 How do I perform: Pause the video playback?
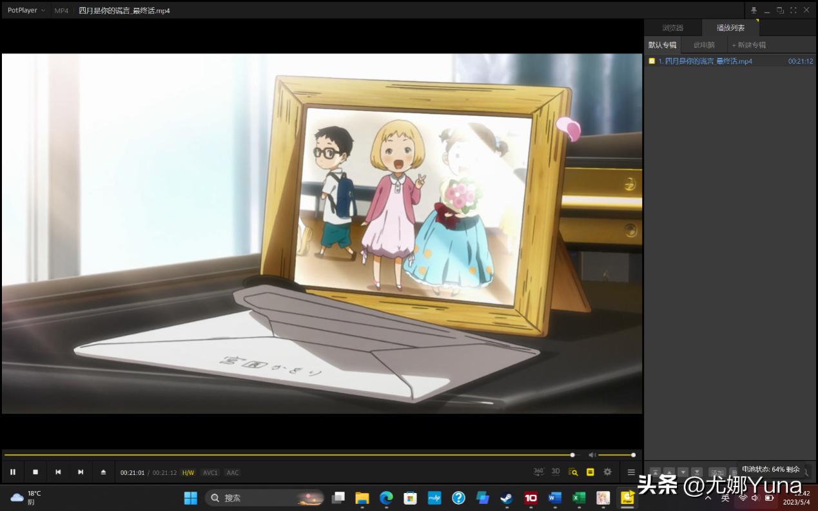13,472
